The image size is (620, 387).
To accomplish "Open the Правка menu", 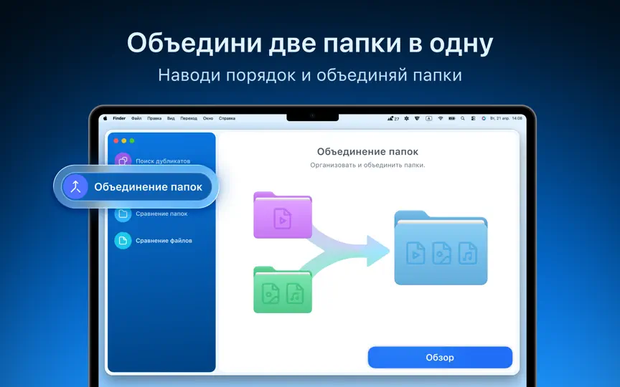I will (x=154, y=118).
